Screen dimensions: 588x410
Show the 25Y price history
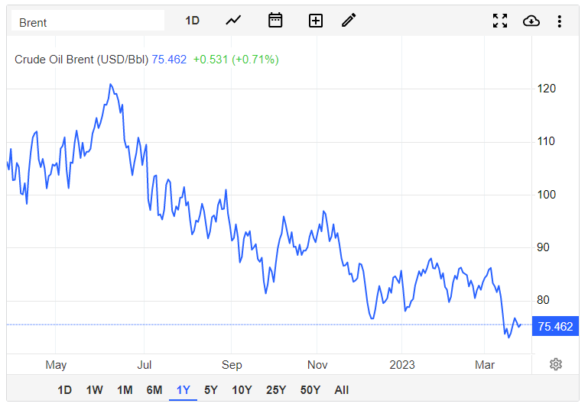point(276,390)
